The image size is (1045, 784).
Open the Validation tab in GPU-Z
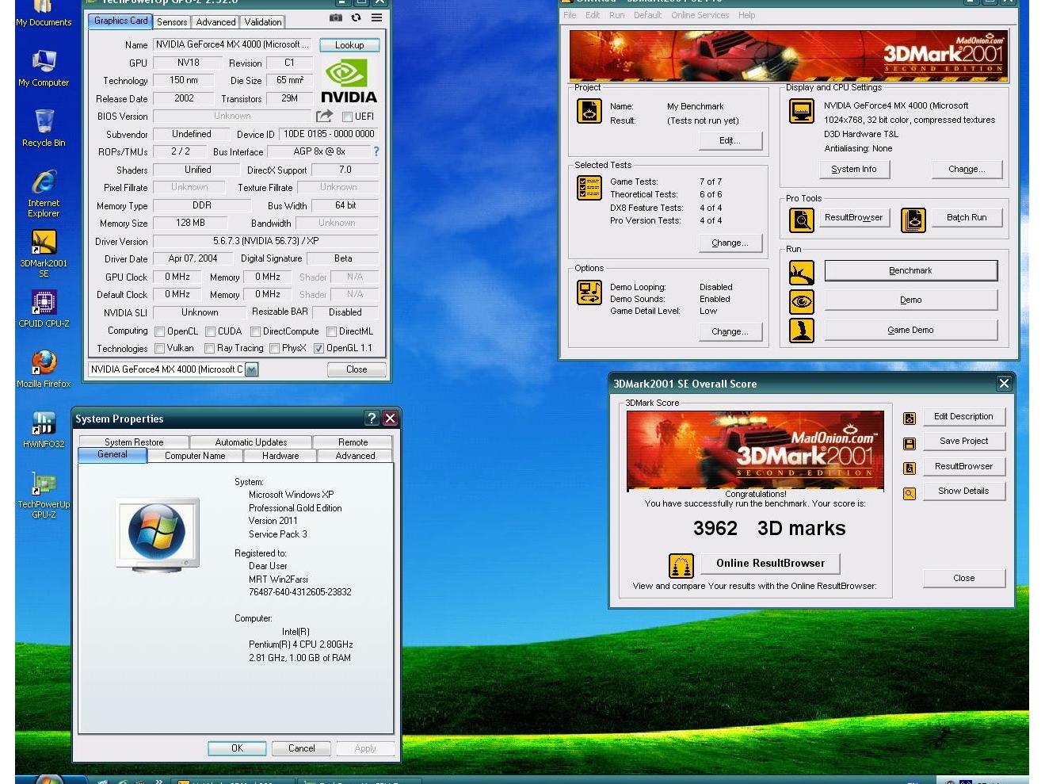[x=262, y=22]
